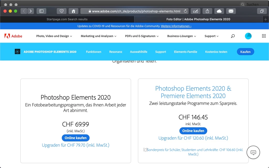Open the Resonanz section
Viewport: 269px width, 168px height.
point(116,52)
